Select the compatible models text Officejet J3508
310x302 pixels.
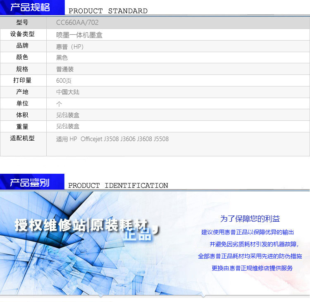100,139
